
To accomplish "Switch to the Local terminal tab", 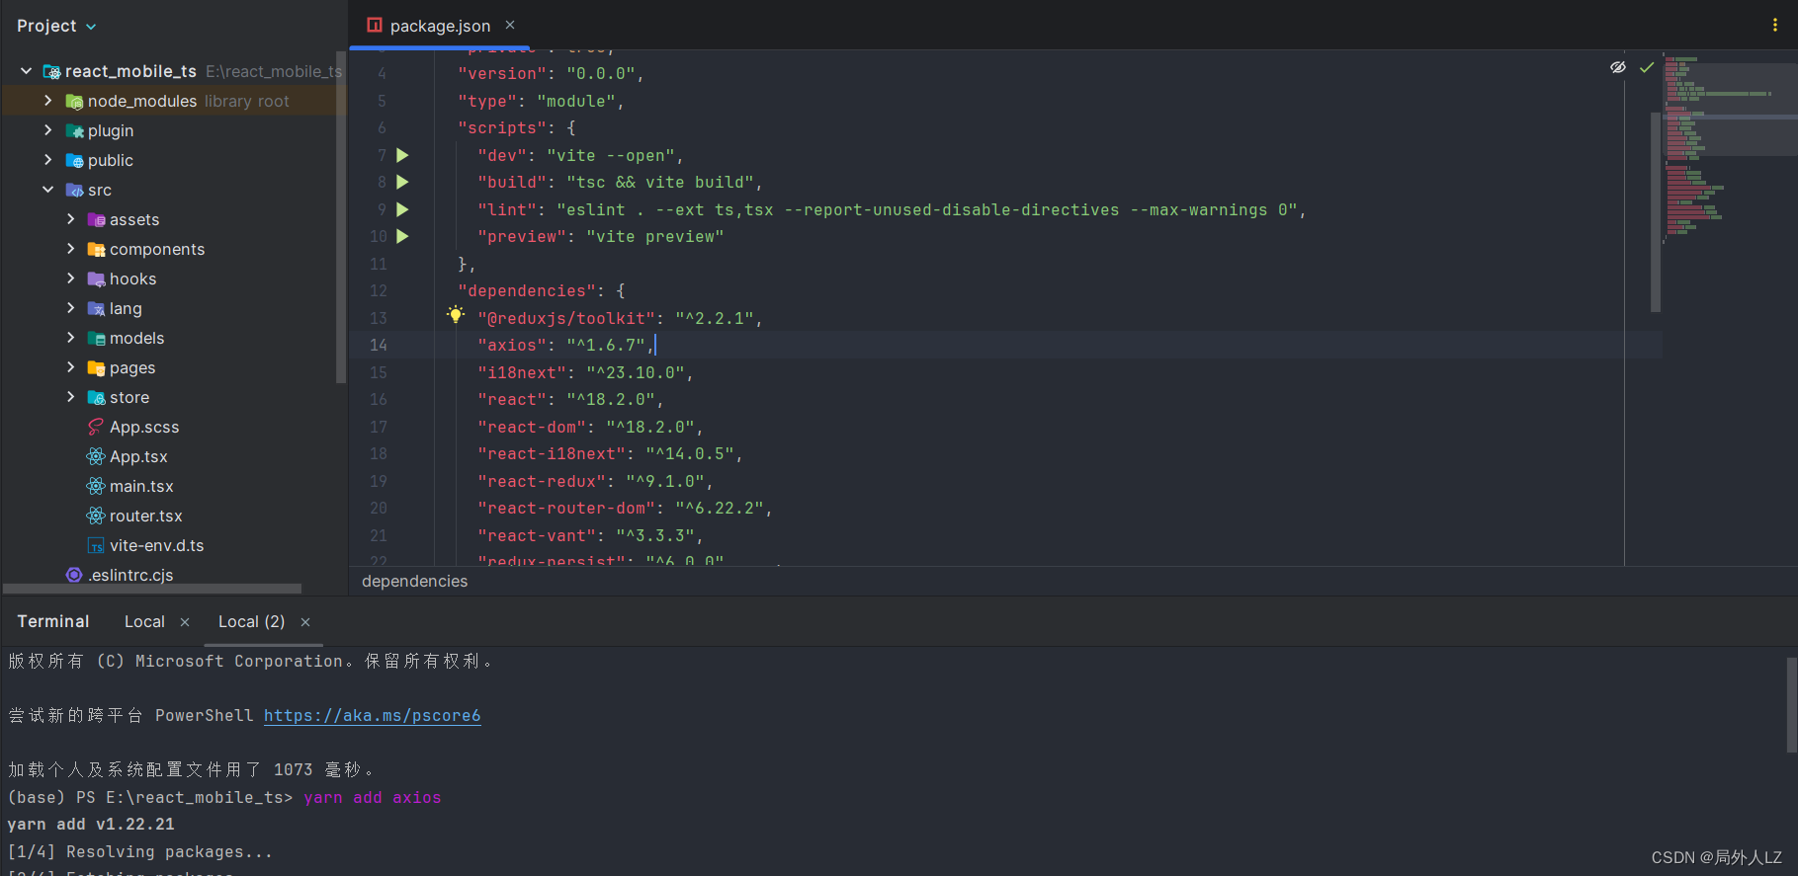I will 144,621.
